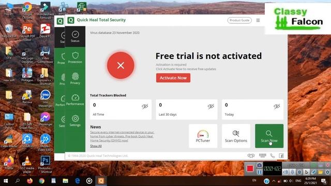The width and height of the screenshot is (331, 186).
Task: Click the red X status indicator
Action: (x=121, y=66)
